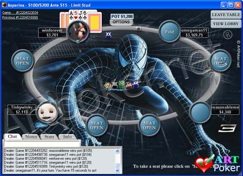Viewport: 243px width, 176px height.
Task: Click reasonableme's empty seat circle
Action: click(x=200, y=112)
